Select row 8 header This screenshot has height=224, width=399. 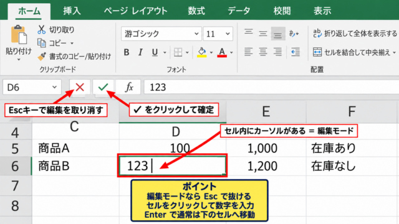point(16,205)
